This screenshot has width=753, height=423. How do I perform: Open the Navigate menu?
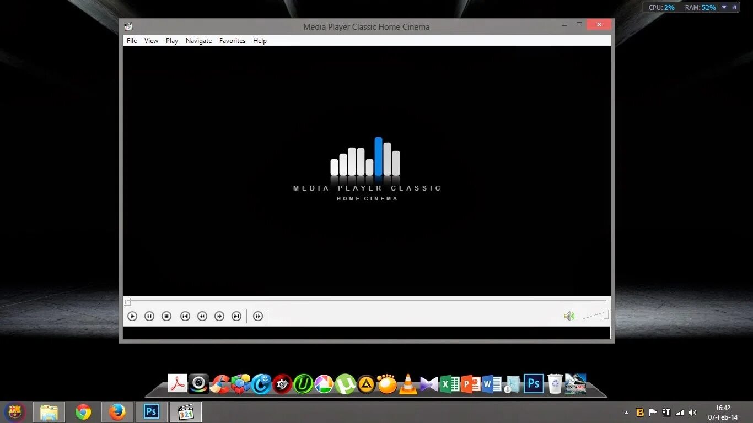198,41
